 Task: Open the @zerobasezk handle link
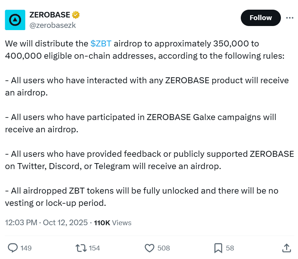click(x=52, y=25)
